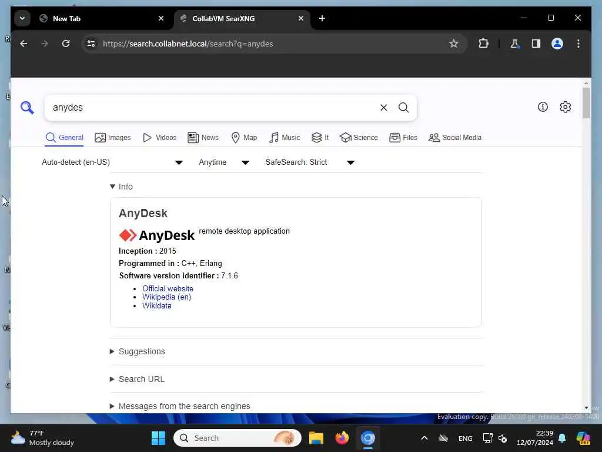Expand the Suggestions section
The image size is (602, 452).
coord(138,351)
